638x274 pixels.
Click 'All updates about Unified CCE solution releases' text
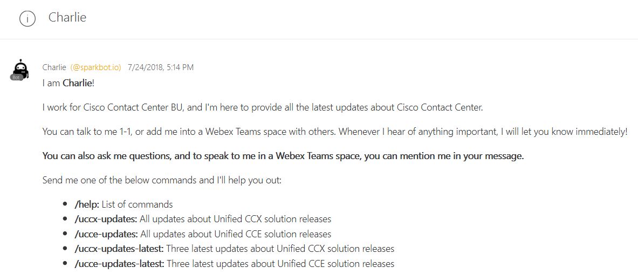[x=236, y=234]
